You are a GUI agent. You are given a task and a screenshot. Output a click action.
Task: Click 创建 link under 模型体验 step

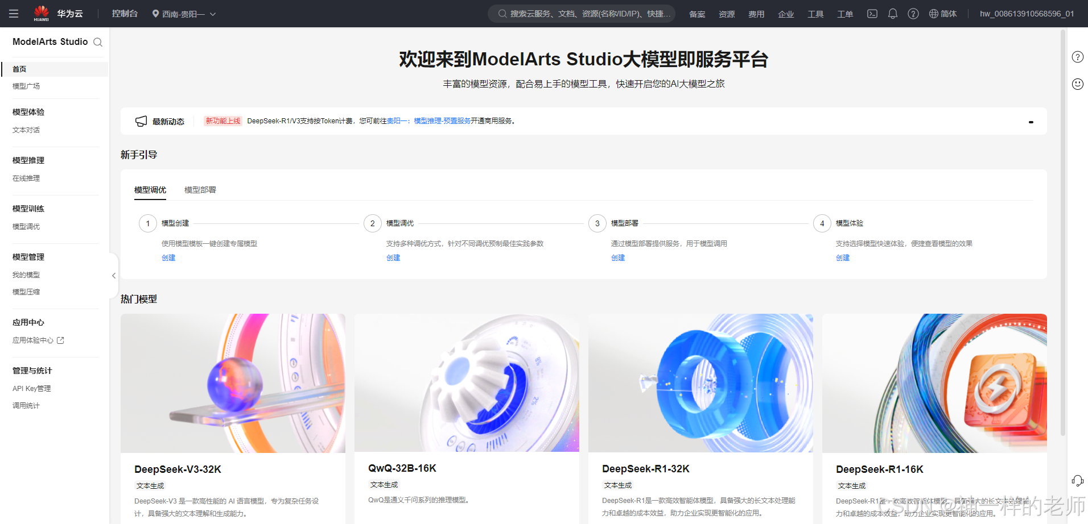pyautogui.click(x=843, y=258)
